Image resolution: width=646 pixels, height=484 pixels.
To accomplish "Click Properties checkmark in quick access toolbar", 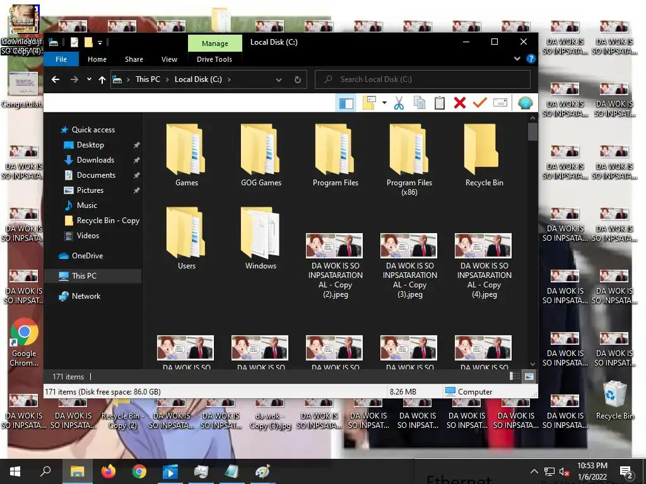I will coord(74,42).
